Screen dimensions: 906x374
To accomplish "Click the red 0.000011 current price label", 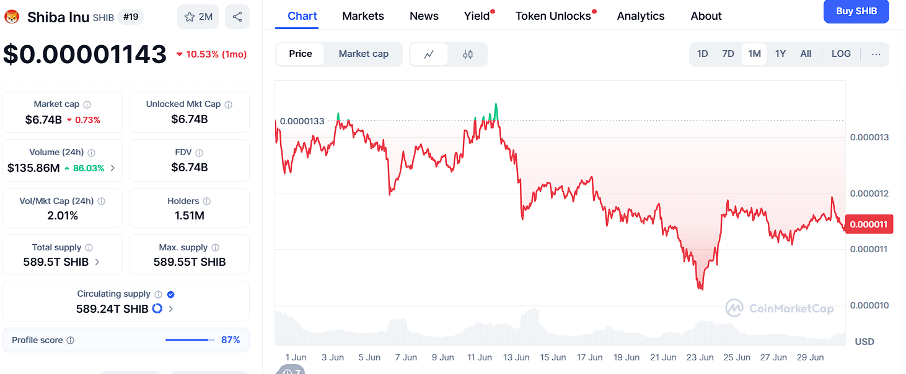I will (869, 224).
